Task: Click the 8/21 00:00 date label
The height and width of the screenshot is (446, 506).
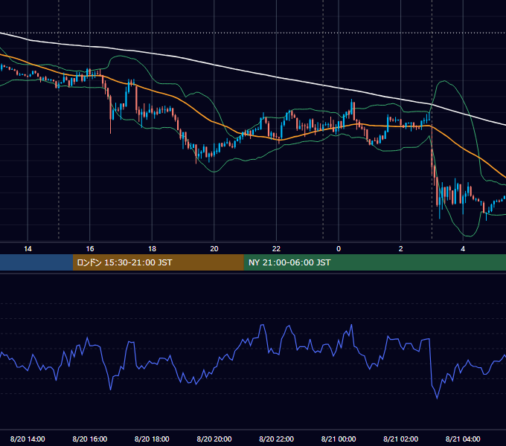Action: point(339,439)
